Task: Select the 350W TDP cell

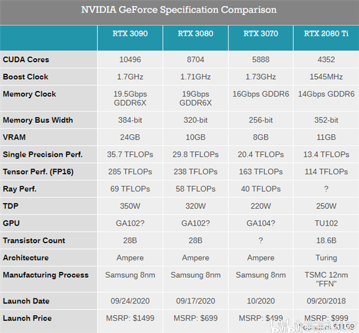Action: pos(130,206)
